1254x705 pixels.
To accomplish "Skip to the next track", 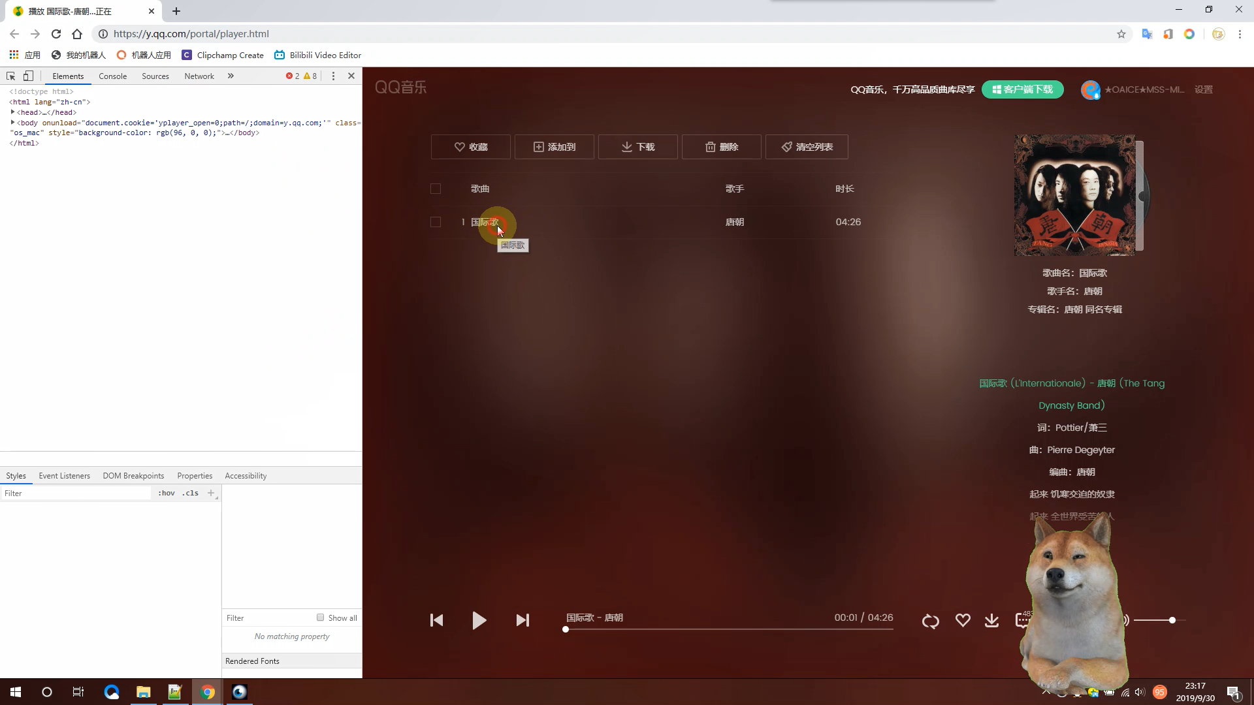I will (x=522, y=620).
